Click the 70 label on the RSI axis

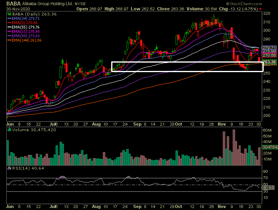click(x=265, y=178)
